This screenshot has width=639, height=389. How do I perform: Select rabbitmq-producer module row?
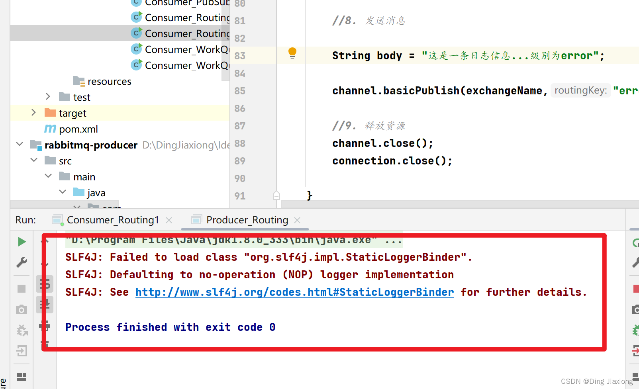[120, 145]
